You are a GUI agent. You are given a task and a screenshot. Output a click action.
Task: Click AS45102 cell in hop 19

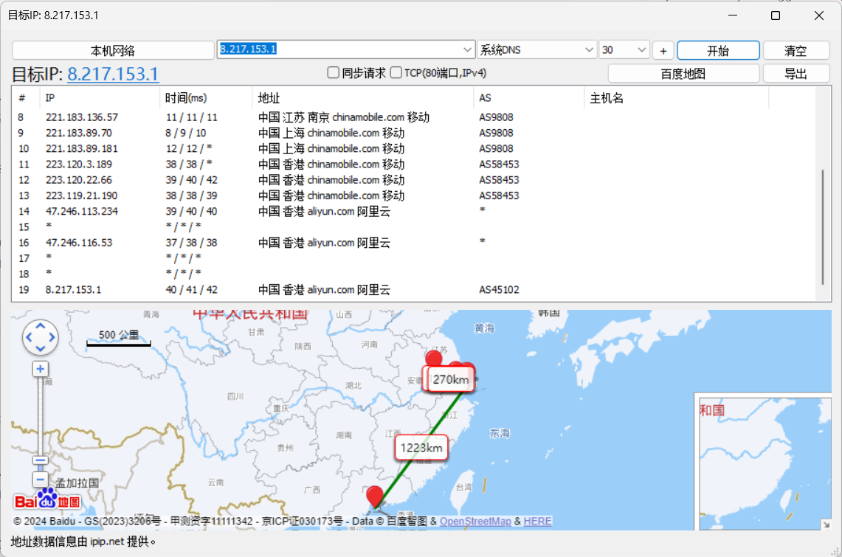500,290
